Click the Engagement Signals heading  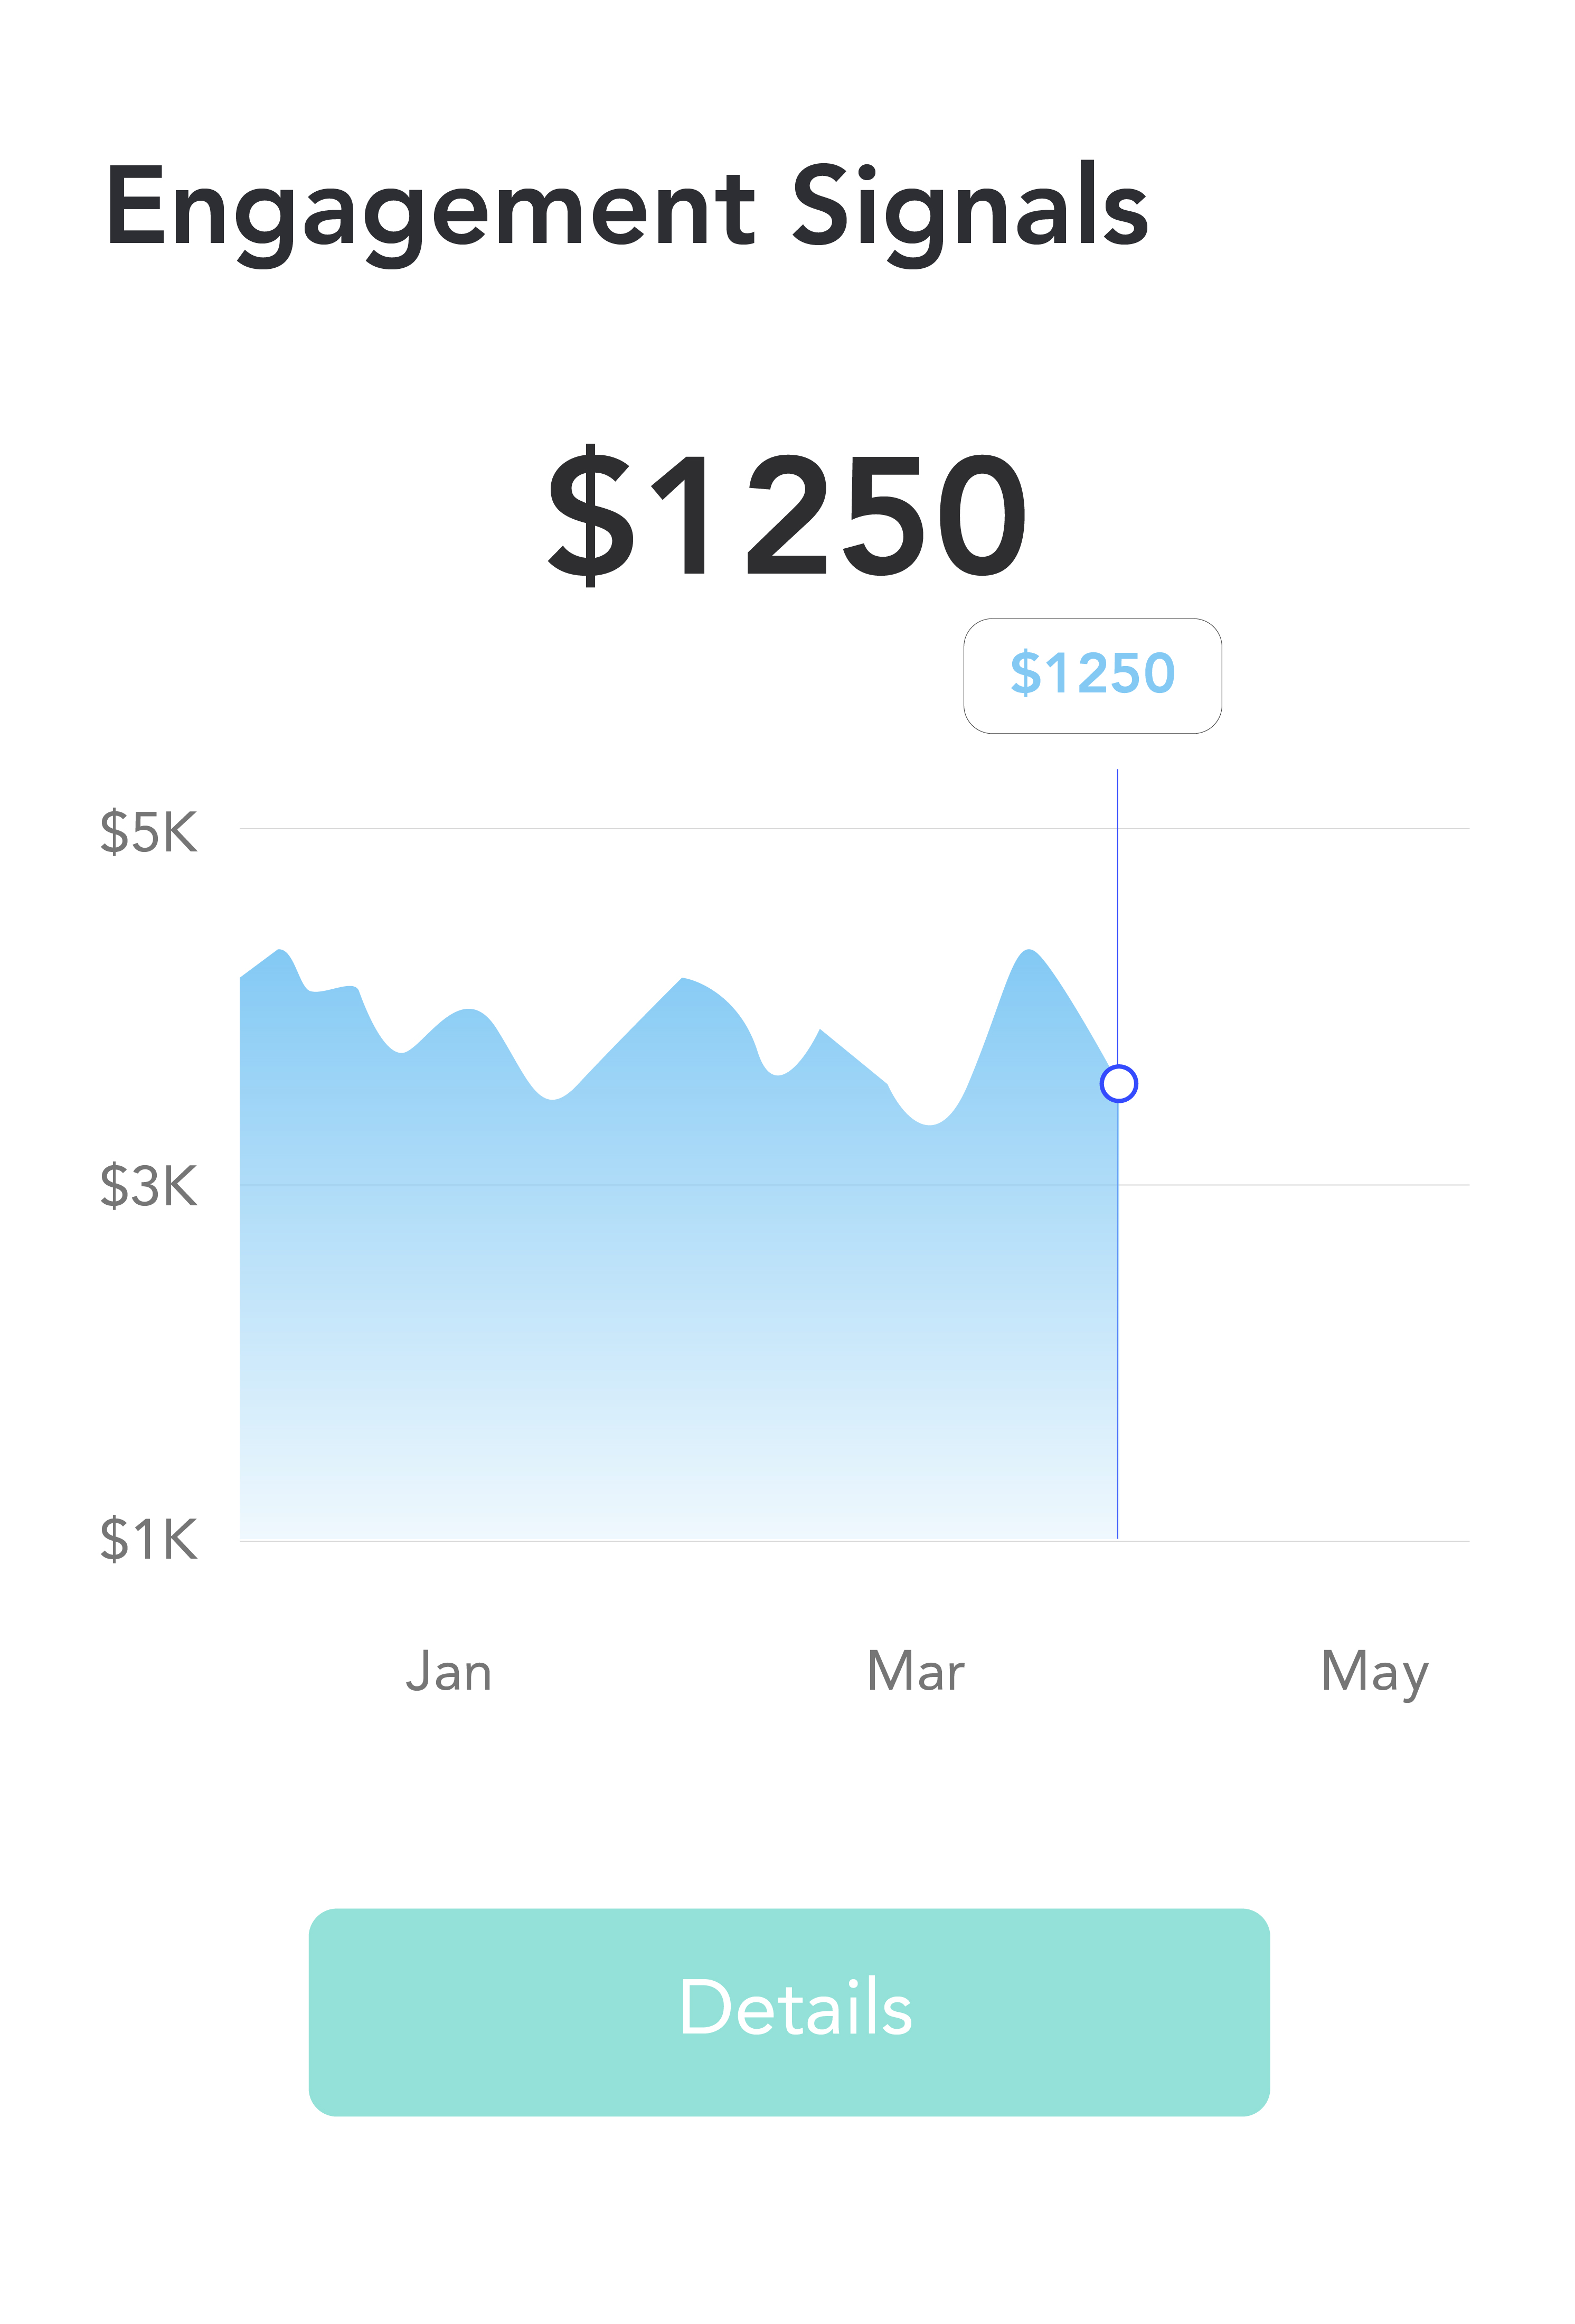click(627, 208)
